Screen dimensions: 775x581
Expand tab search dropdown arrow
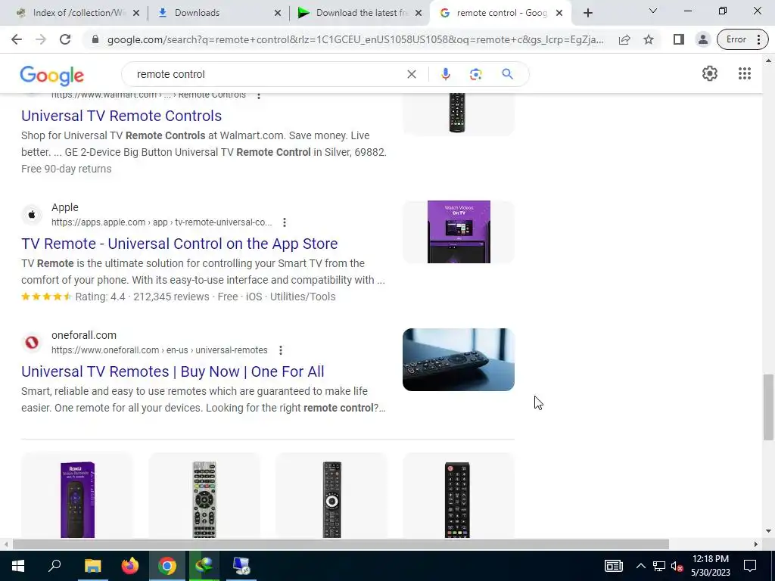(x=653, y=11)
